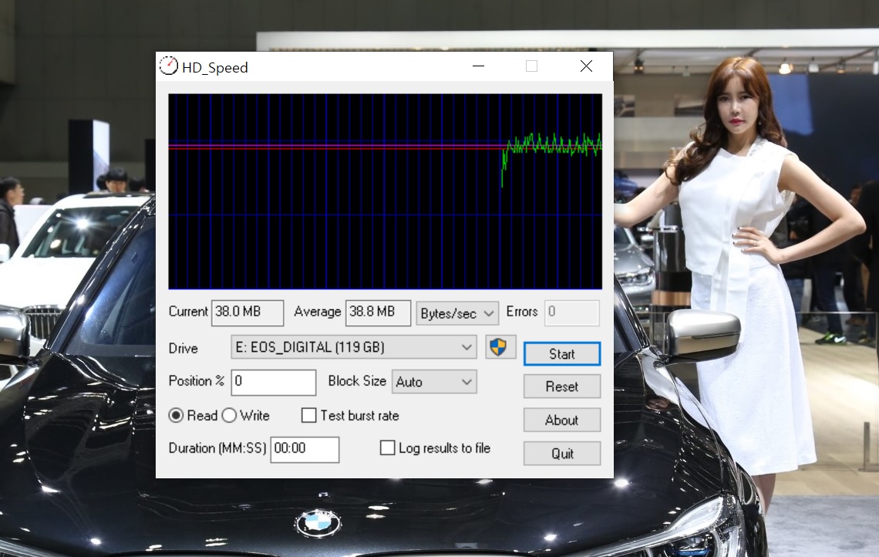Click the "Drive" label
Screen dimensions: 879x557
pyautogui.click(x=184, y=349)
